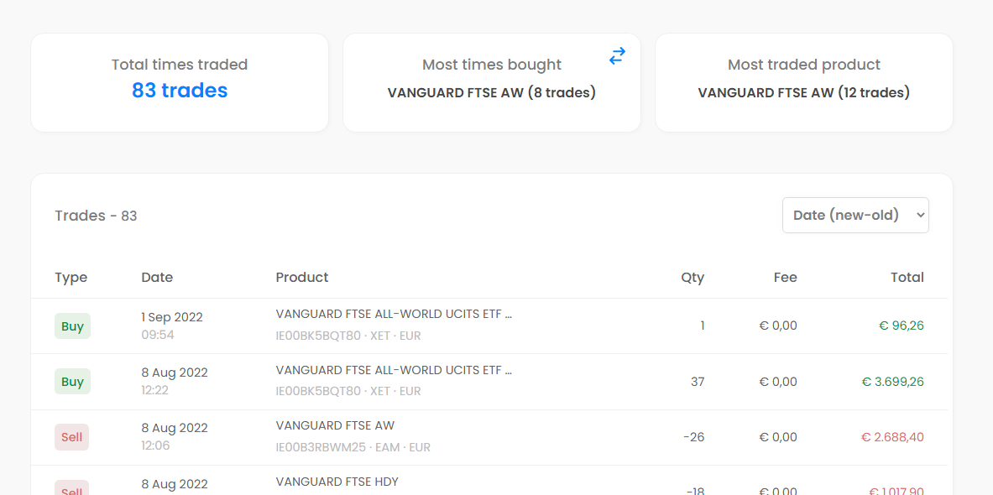
Task: Open the product name in the 1 Sep 2022 row
Action: (394, 315)
